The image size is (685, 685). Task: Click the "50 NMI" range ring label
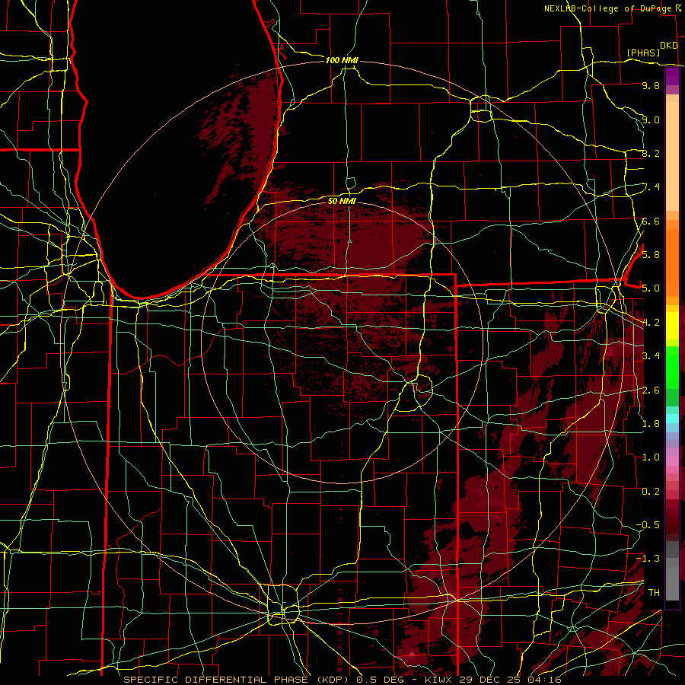342,201
